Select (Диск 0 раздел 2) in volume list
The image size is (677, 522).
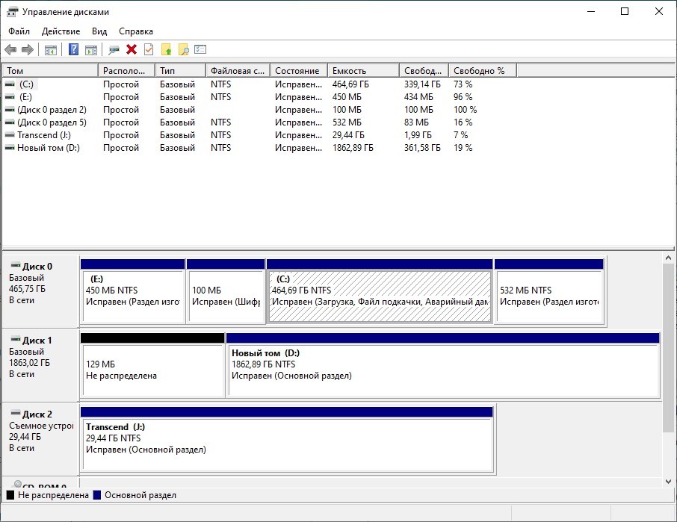52,110
